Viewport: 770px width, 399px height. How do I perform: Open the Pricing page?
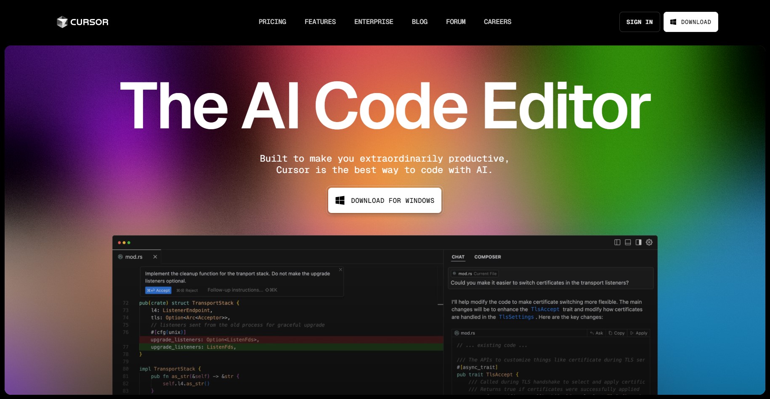click(x=272, y=22)
